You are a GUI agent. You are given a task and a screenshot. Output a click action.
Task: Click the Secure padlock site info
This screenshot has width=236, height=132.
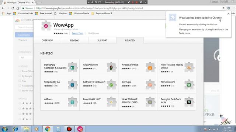27,8
